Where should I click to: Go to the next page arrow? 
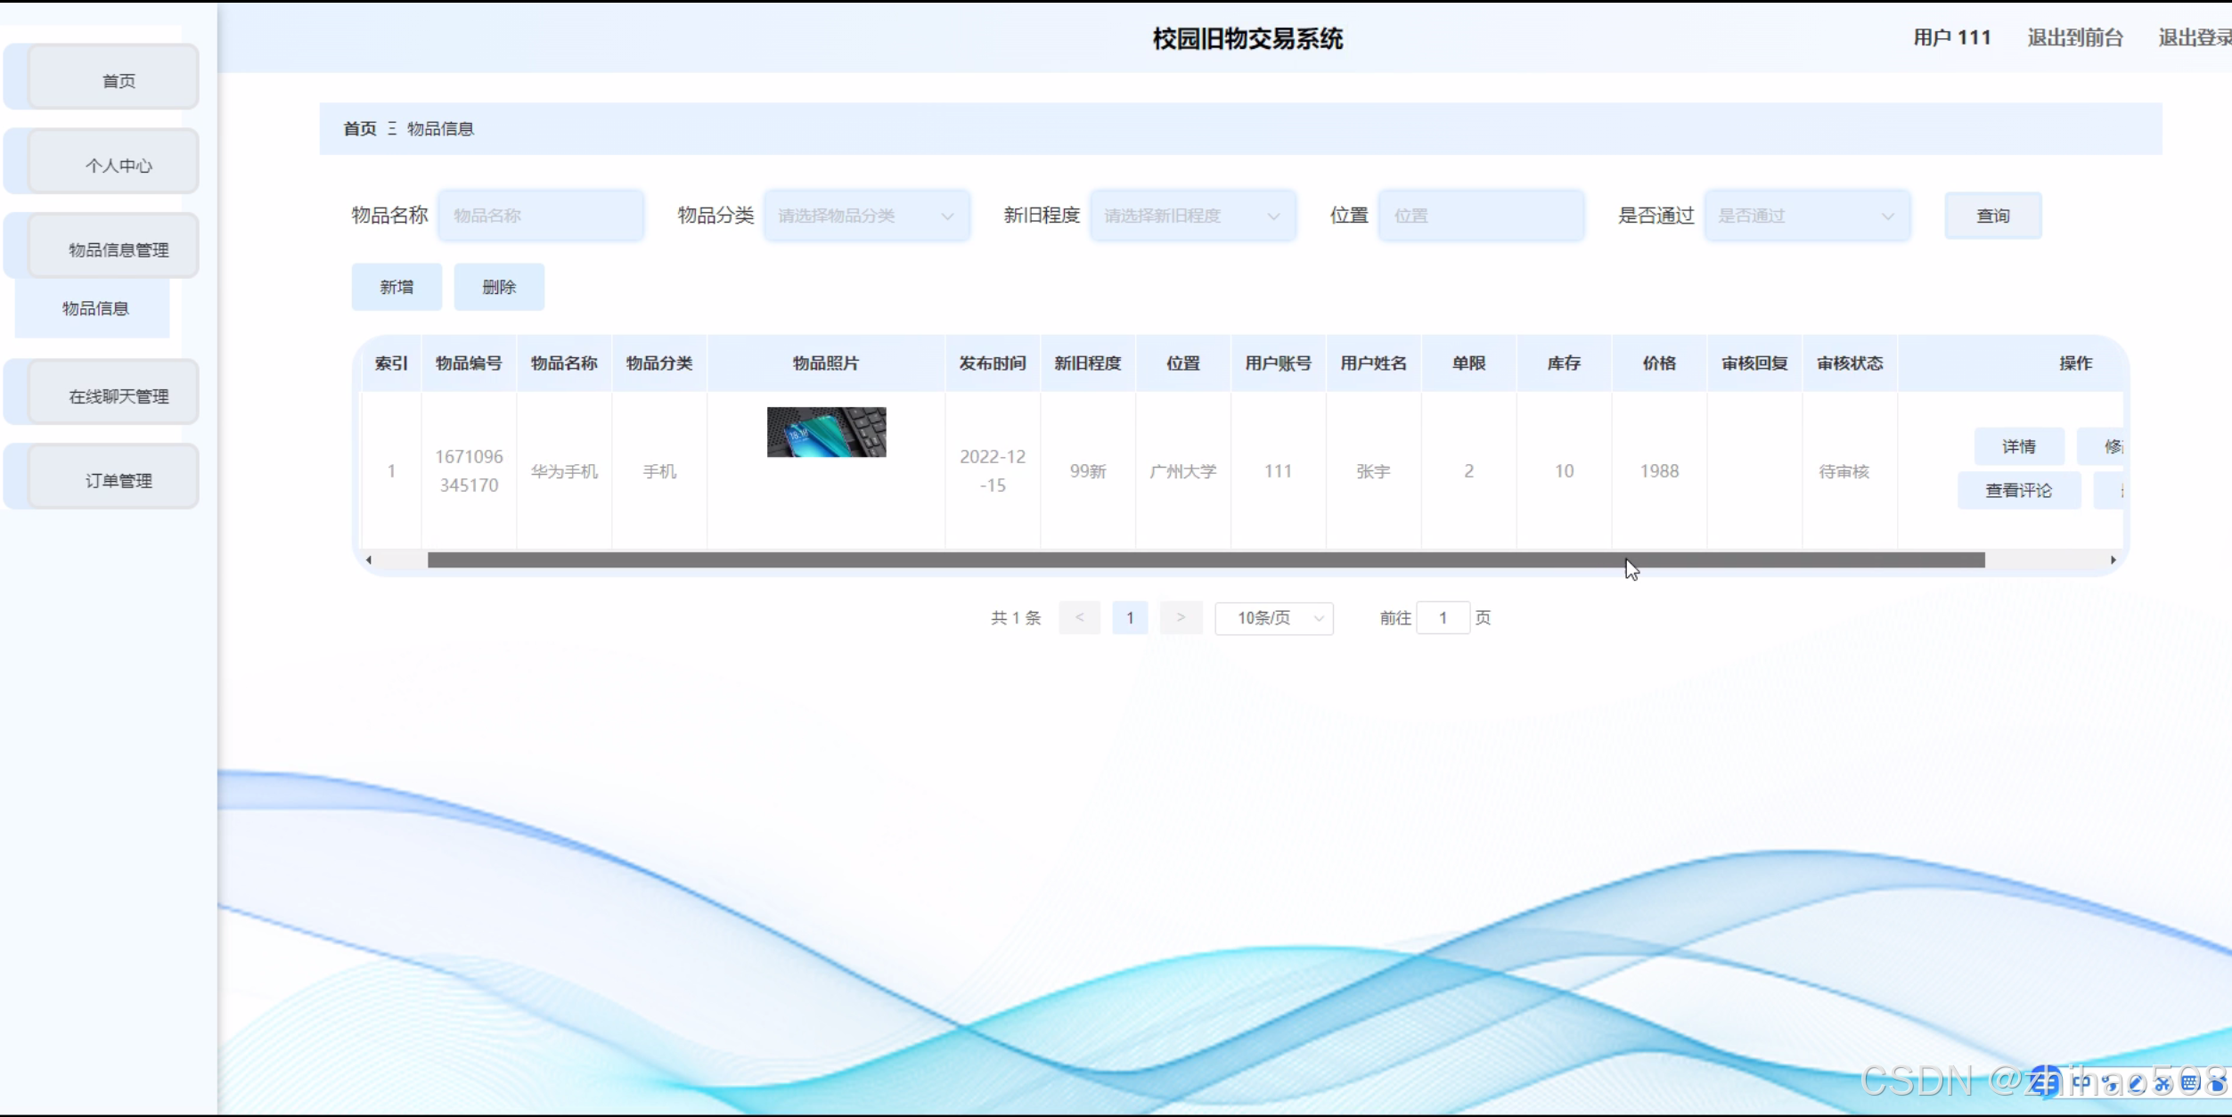tap(1181, 618)
